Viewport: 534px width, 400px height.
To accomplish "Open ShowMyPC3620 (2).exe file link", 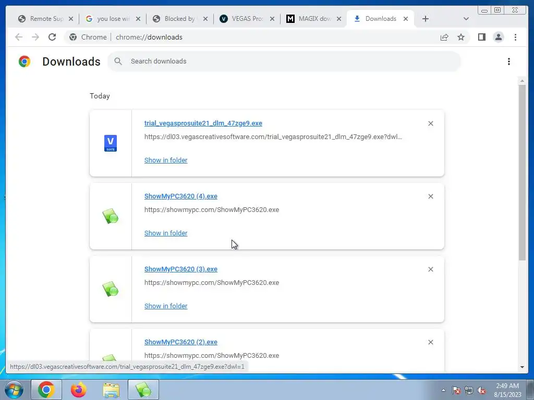I will point(181,342).
